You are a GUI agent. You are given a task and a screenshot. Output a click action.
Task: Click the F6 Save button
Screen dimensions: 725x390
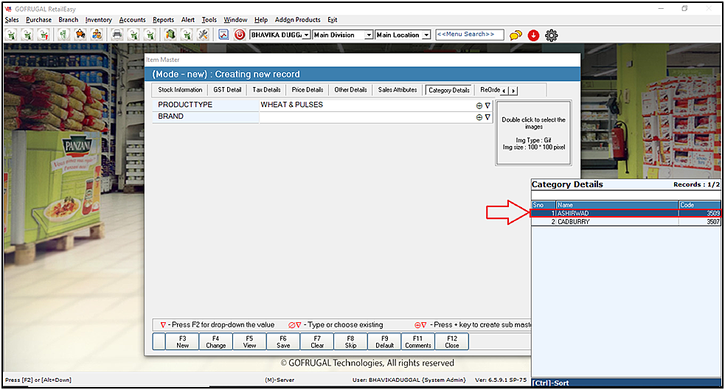pyautogui.click(x=283, y=342)
